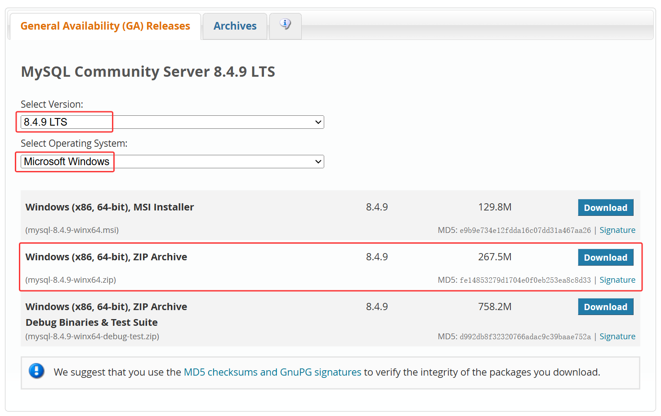Screen dimensions: 661x416
Task: Click version 8.4.9 in the MSI Installer row
Action: [x=377, y=207]
